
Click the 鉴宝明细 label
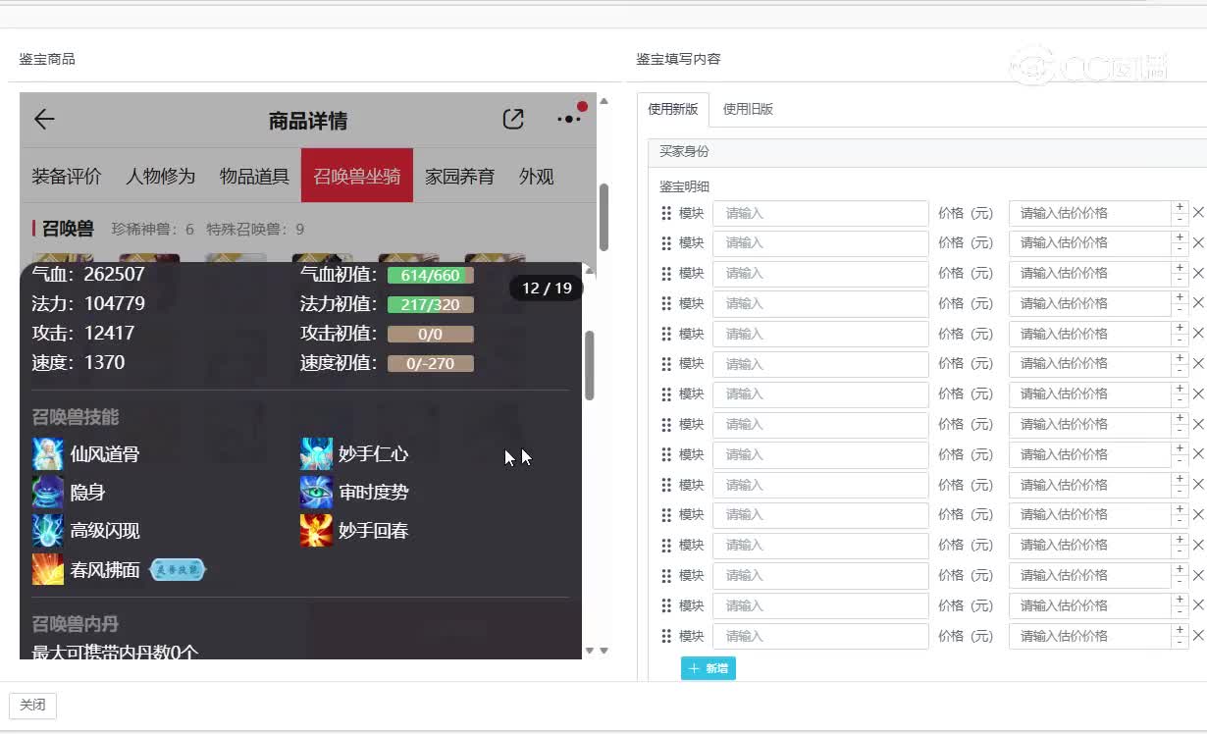coord(684,186)
